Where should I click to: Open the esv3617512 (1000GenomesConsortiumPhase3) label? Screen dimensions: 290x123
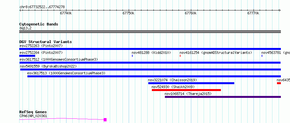pyautogui.click(x=59, y=59)
